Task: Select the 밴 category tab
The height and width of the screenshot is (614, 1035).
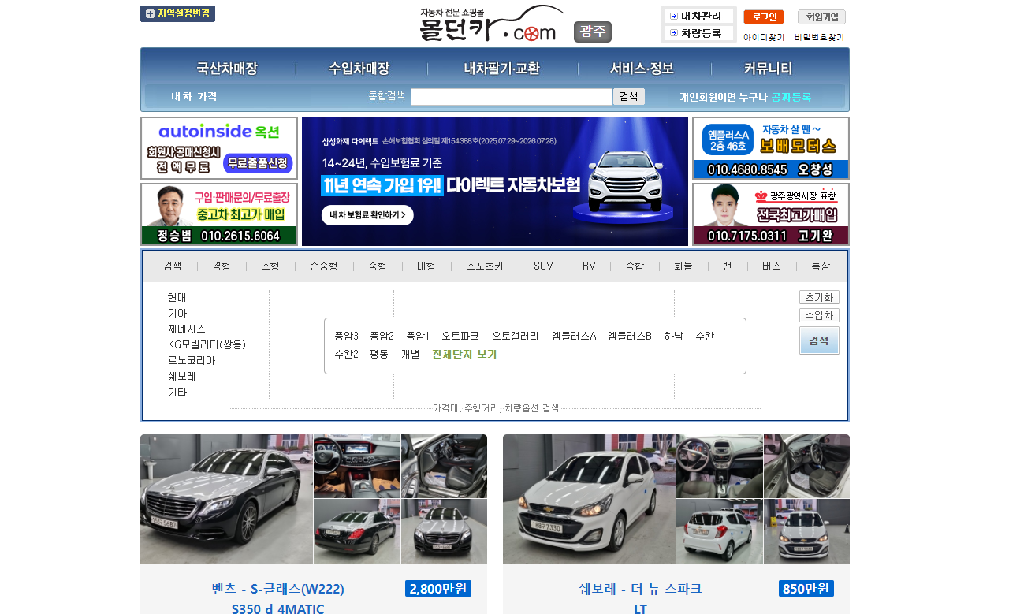Action: (x=727, y=266)
